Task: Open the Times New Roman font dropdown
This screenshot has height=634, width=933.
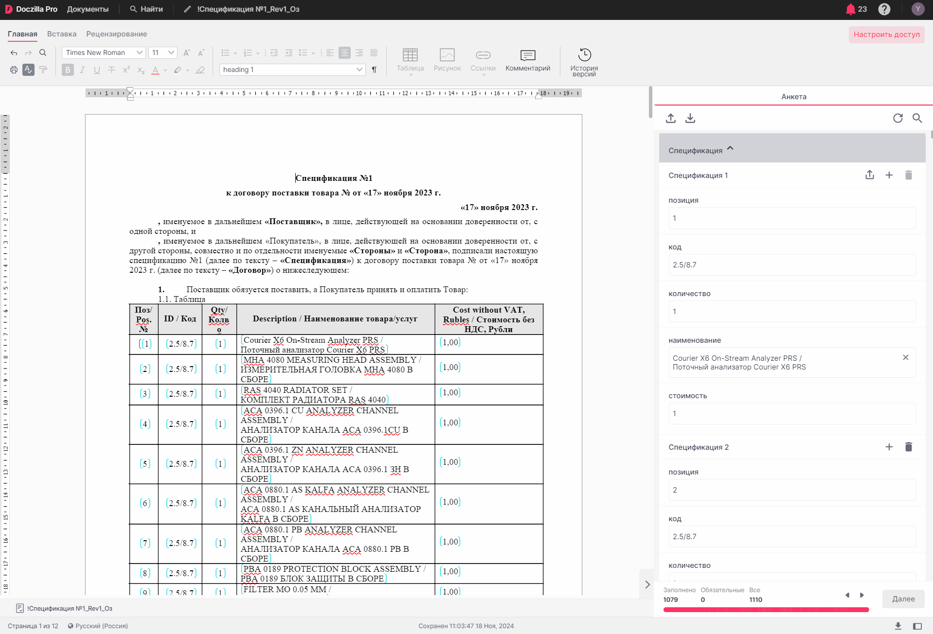Action: [104, 53]
